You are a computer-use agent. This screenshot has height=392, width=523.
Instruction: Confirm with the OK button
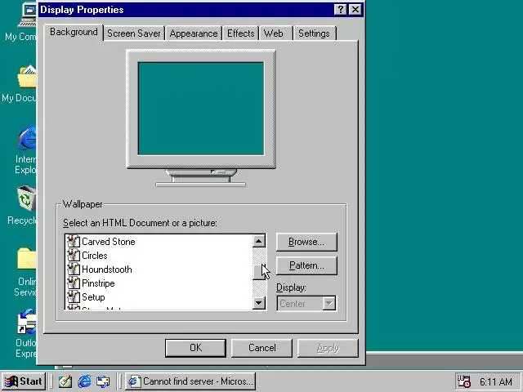[195, 348]
